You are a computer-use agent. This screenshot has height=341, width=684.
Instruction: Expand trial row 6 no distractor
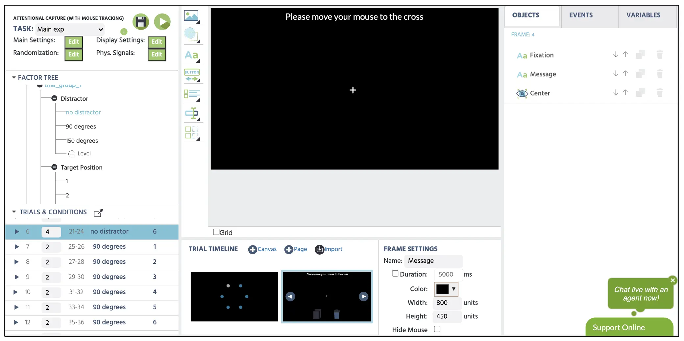(17, 231)
